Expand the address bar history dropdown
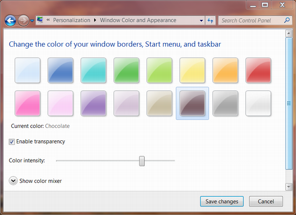The image size is (296, 215). coord(201,20)
